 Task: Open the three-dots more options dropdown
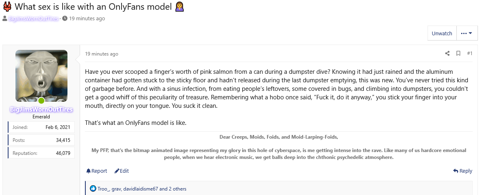click(x=467, y=34)
